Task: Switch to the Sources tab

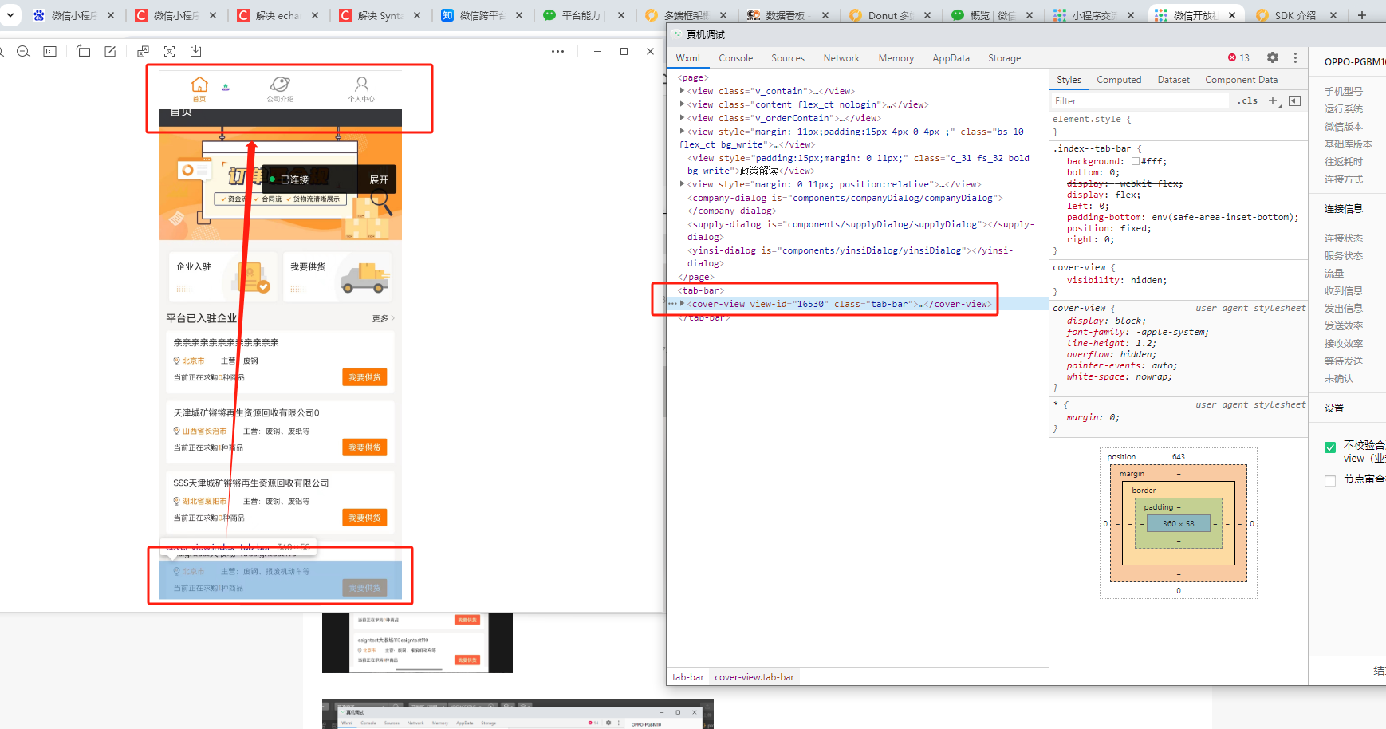Action: click(x=788, y=58)
